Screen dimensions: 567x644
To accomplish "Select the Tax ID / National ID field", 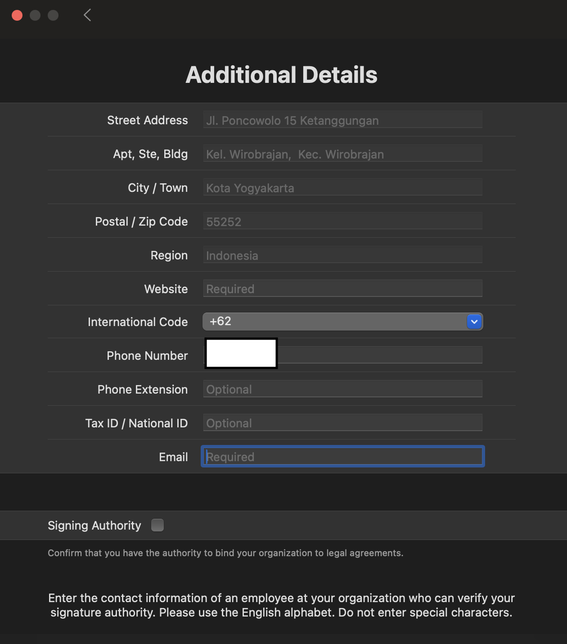I will 342,423.
